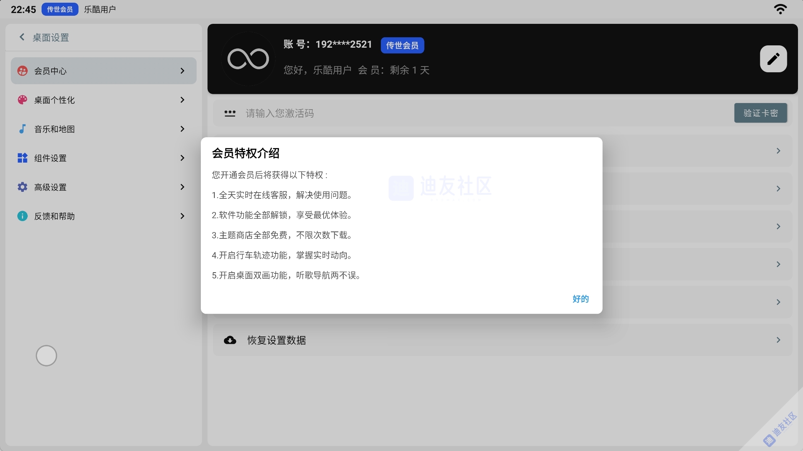Click the 桌面设置 header title
The width and height of the screenshot is (803, 451).
pyautogui.click(x=51, y=37)
